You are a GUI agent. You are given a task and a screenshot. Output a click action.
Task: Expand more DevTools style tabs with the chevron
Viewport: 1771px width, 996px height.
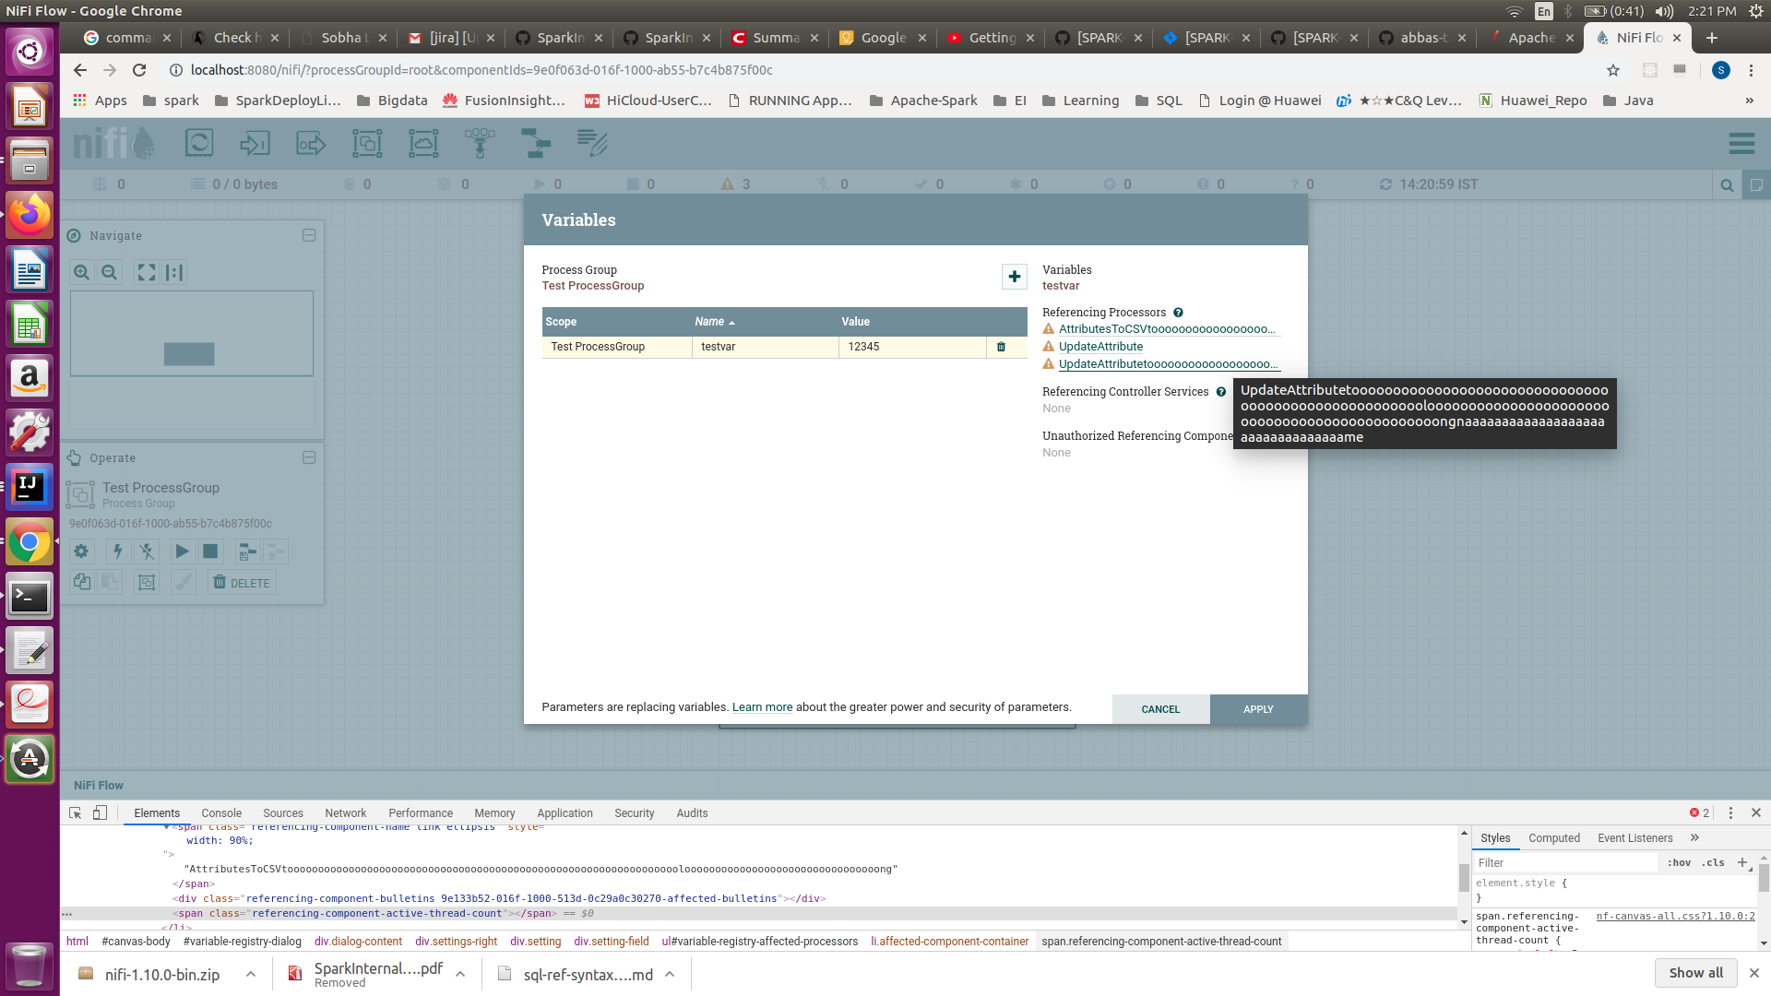1694,837
